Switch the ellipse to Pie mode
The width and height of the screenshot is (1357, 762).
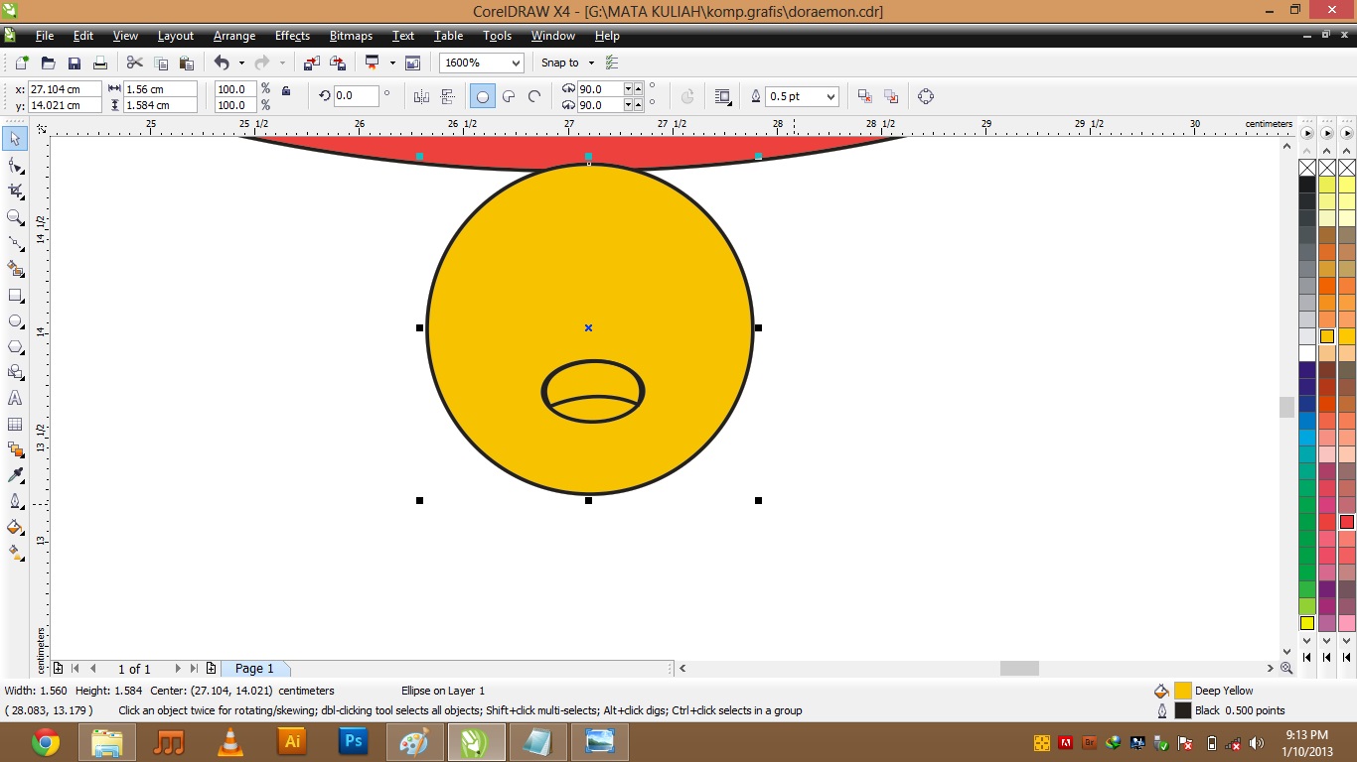[x=509, y=96]
